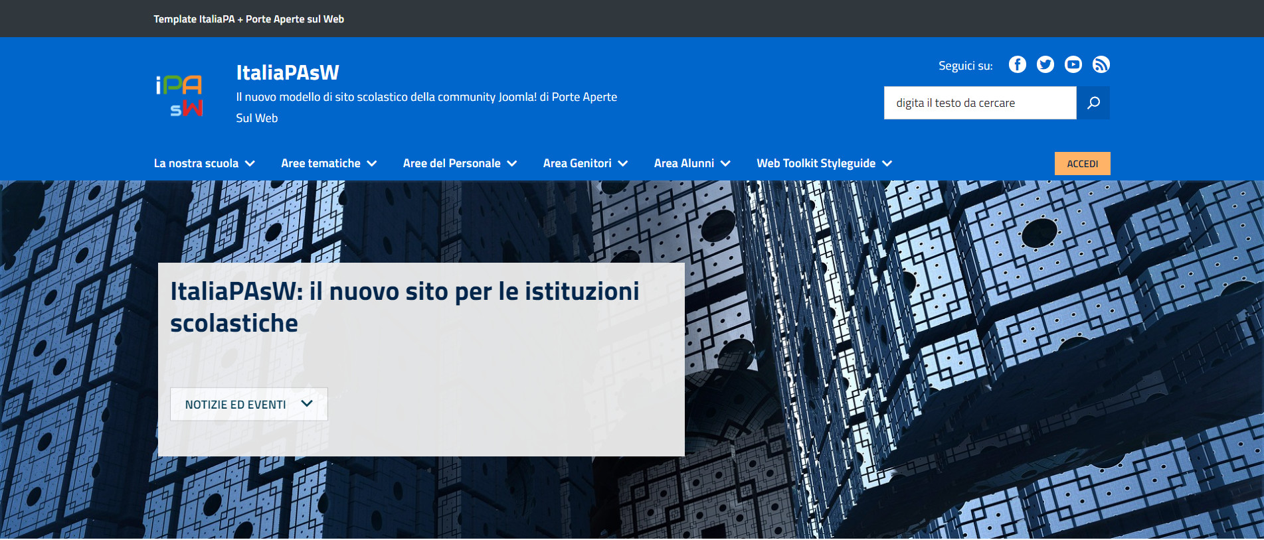
Task: Open the Area Alunni menu
Action: pos(692,163)
